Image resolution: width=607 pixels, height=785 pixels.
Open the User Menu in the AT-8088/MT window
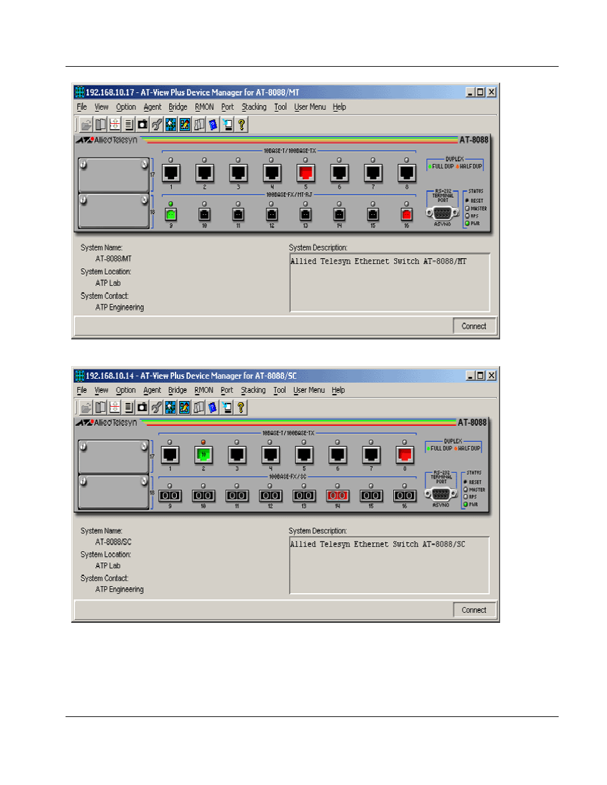(x=310, y=107)
